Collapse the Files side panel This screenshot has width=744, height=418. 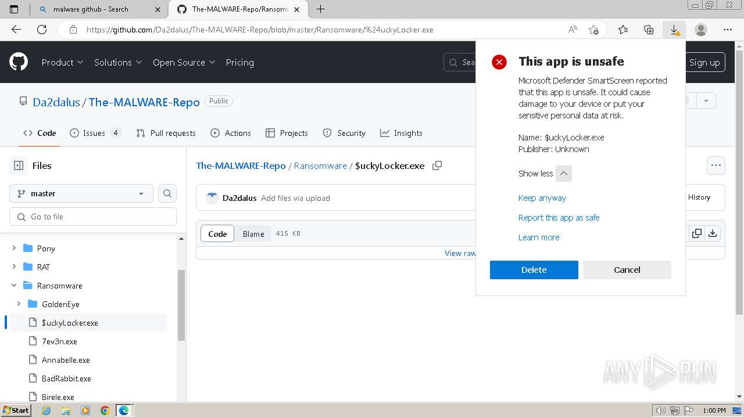pyautogui.click(x=19, y=165)
